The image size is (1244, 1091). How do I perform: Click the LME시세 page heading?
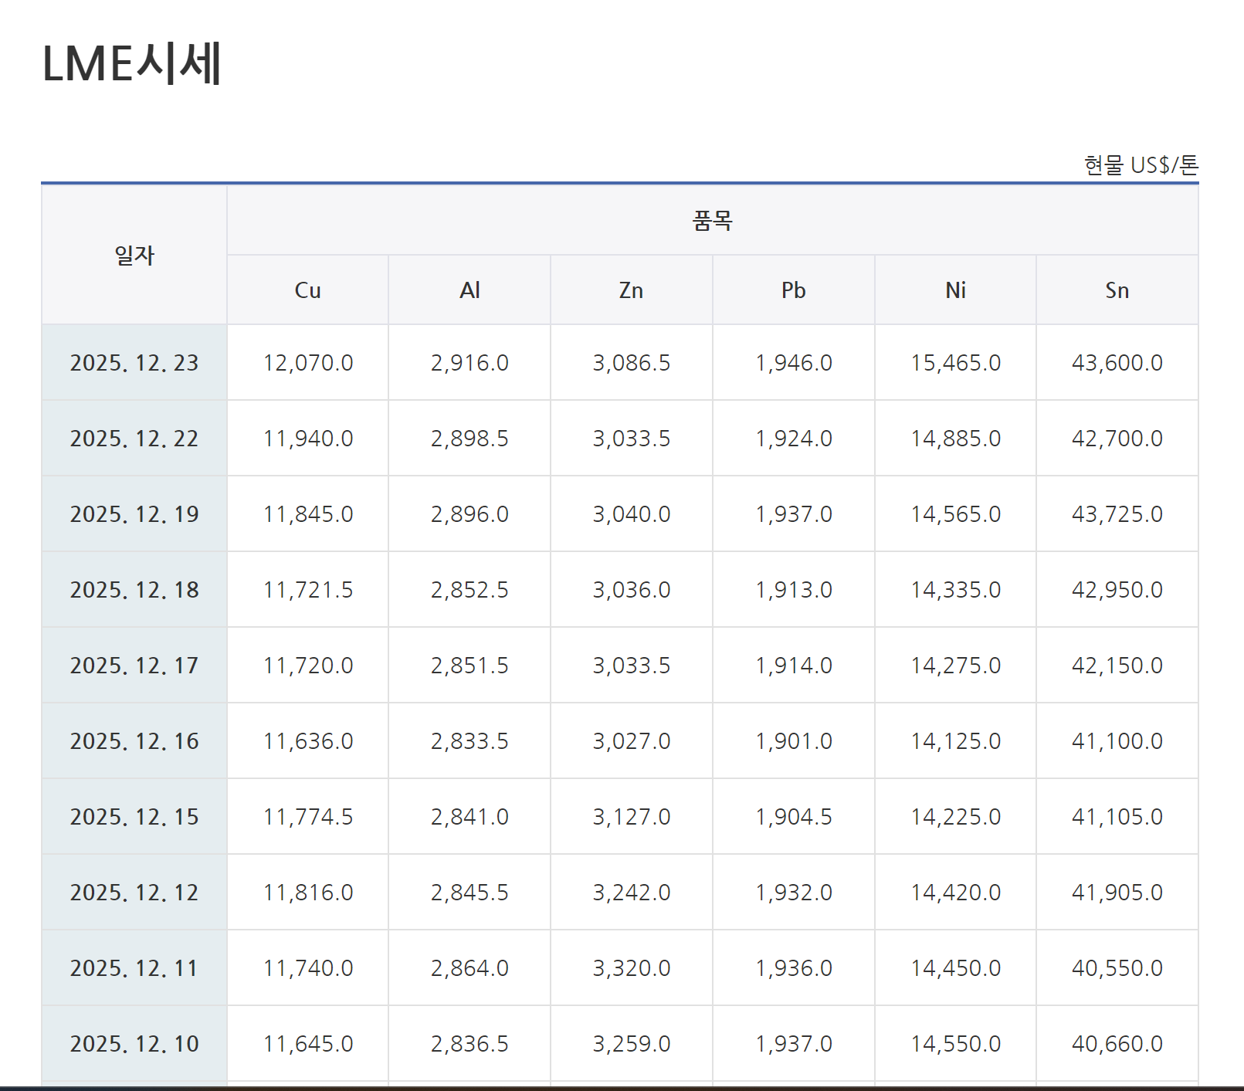click(132, 63)
